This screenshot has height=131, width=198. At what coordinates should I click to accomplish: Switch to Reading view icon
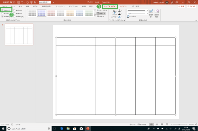(x=162, y=125)
